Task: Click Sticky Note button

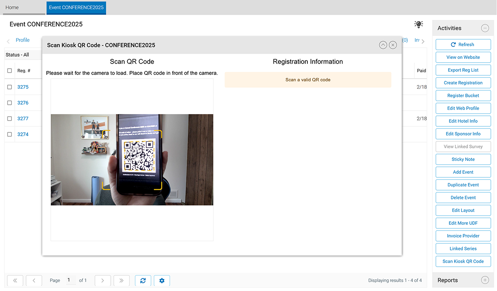Action: [463, 159]
